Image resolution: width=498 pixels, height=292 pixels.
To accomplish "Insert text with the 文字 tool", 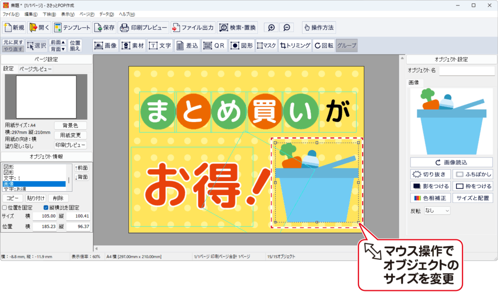I will [x=160, y=45].
